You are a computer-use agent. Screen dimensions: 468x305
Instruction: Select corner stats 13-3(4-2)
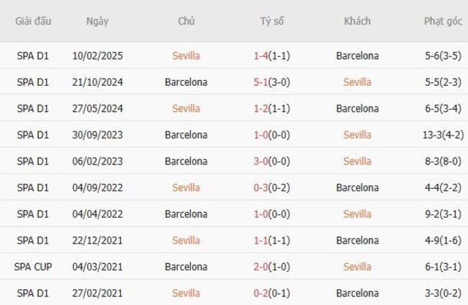tap(443, 135)
